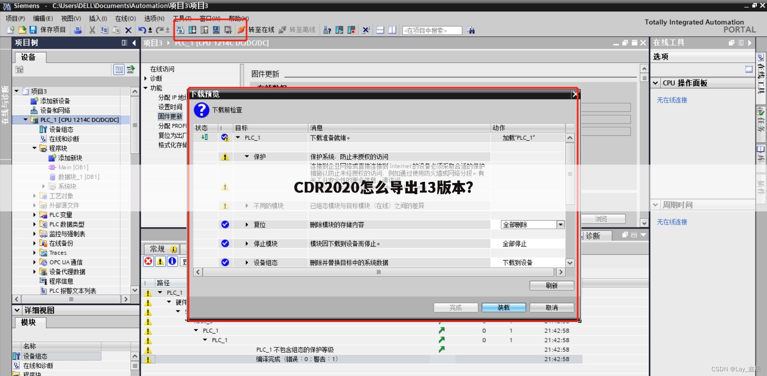This screenshot has height=376, width=767.
Task: Save the project with 保存项目
Action: click(x=48, y=30)
